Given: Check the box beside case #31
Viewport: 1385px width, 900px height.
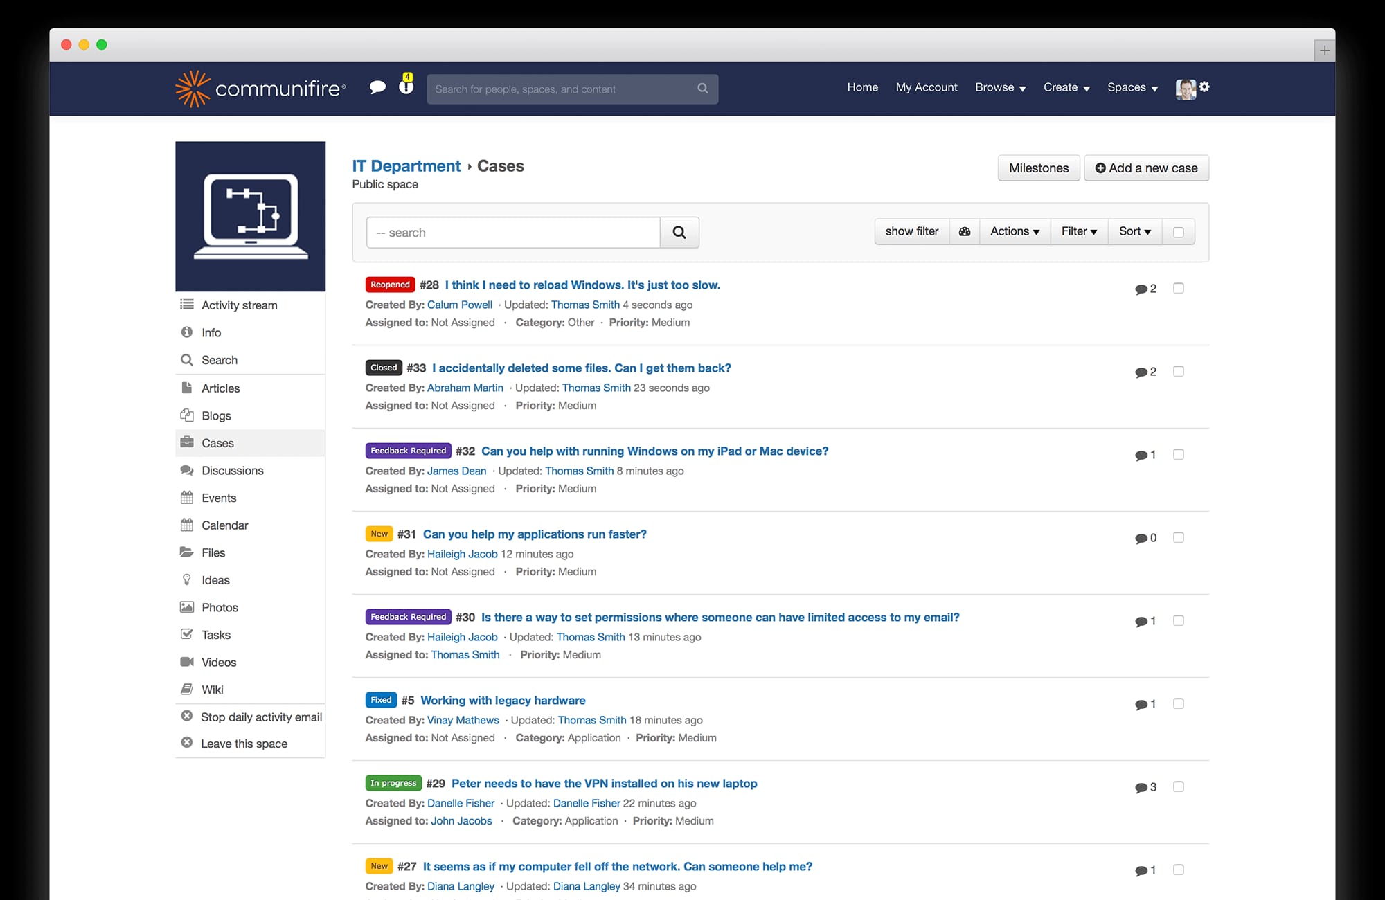Looking at the screenshot, I should pyautogui.click(x=1179, y=537).
